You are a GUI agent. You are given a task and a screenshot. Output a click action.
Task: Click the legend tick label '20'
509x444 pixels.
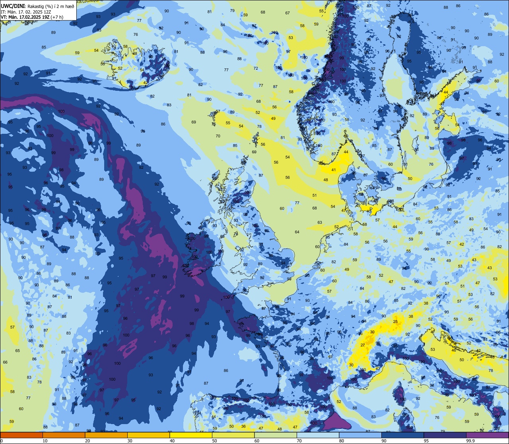point(87,441)
